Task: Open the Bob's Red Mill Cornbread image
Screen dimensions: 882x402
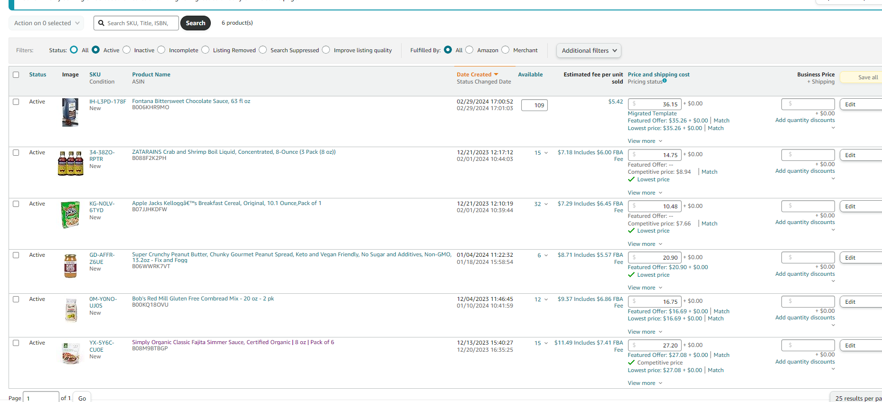Action: click(71, 310)
